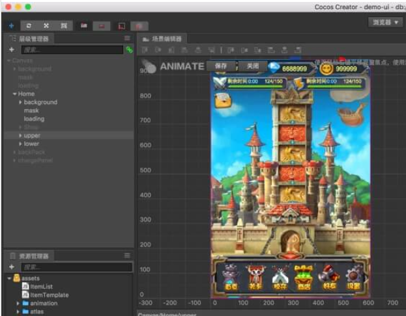Image resolution: width=406 pixels, height=316 pixels.
Task: Click the 保存 save animation button
Action: click(x=221, y=66)
